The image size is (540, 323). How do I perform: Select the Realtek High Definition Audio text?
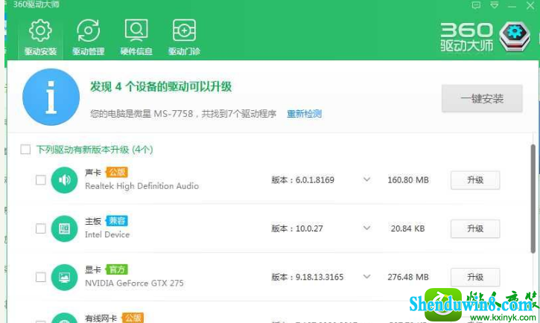(x=142, y=186)
